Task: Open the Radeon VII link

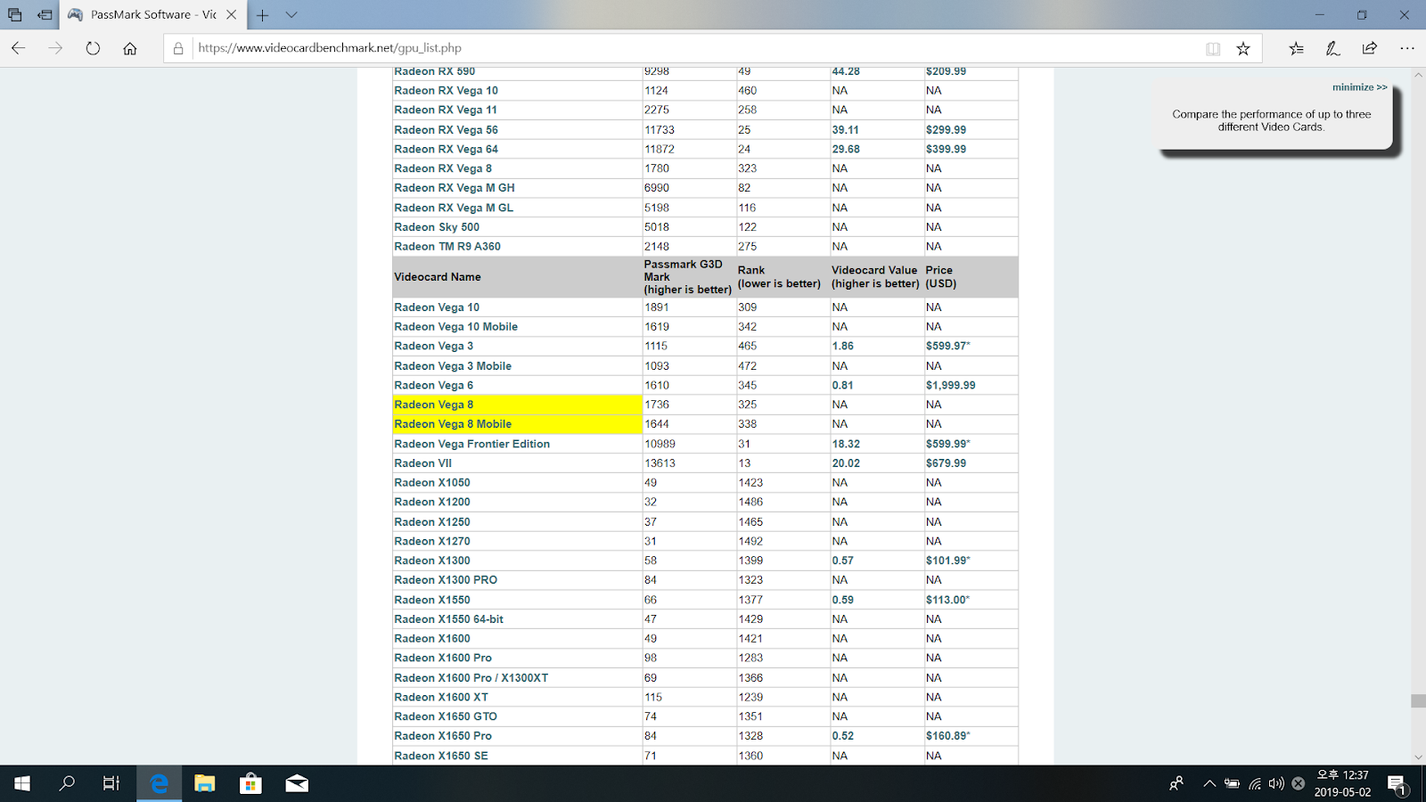Action: click(423, 463)
